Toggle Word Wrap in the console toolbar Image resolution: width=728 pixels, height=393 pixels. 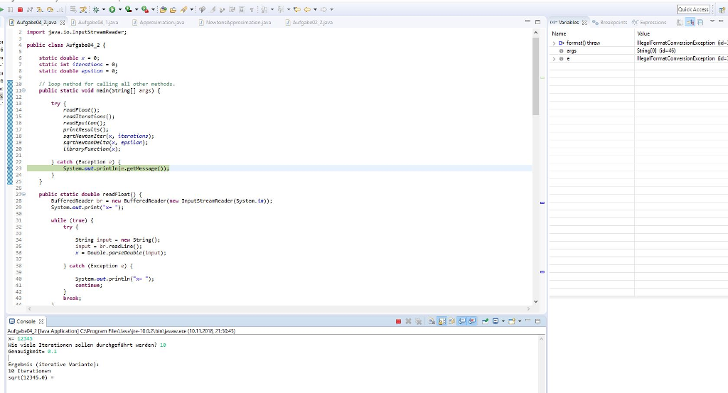point(451,321)
